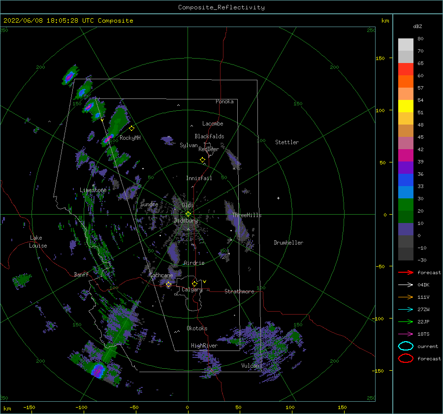This screenshot has height=414, width=443.
Task: Click the white 04DK arrow icon
Action: (406, 285)
